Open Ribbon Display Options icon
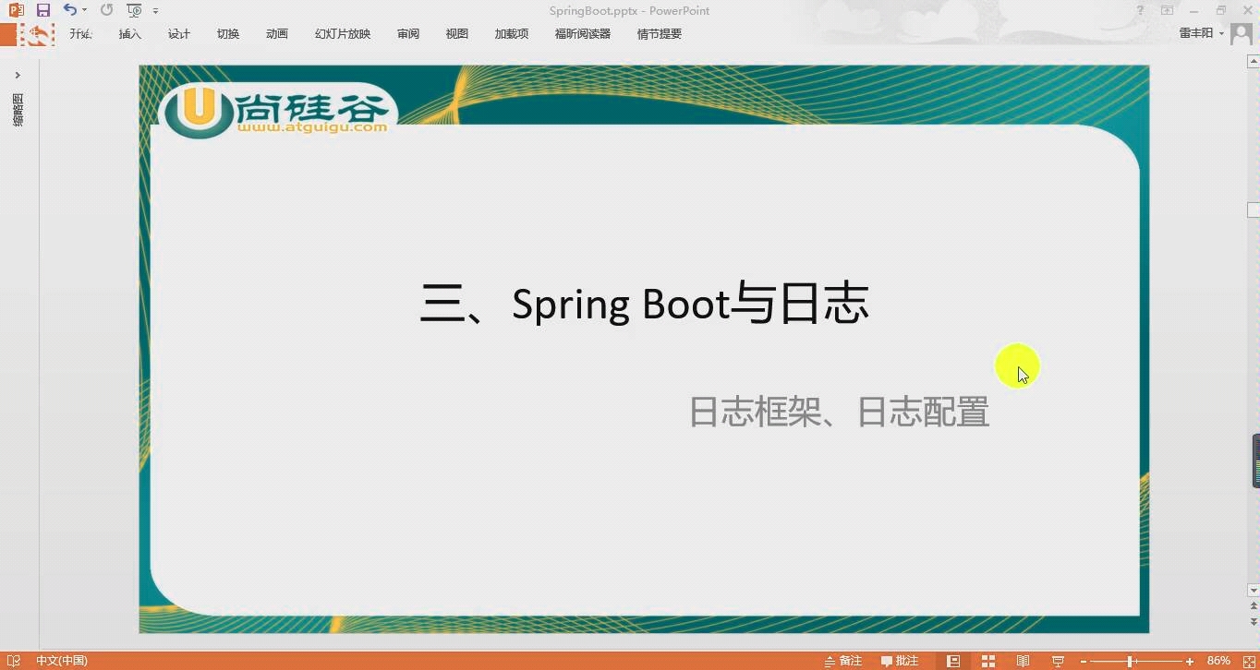 (x=1168, y=10)
